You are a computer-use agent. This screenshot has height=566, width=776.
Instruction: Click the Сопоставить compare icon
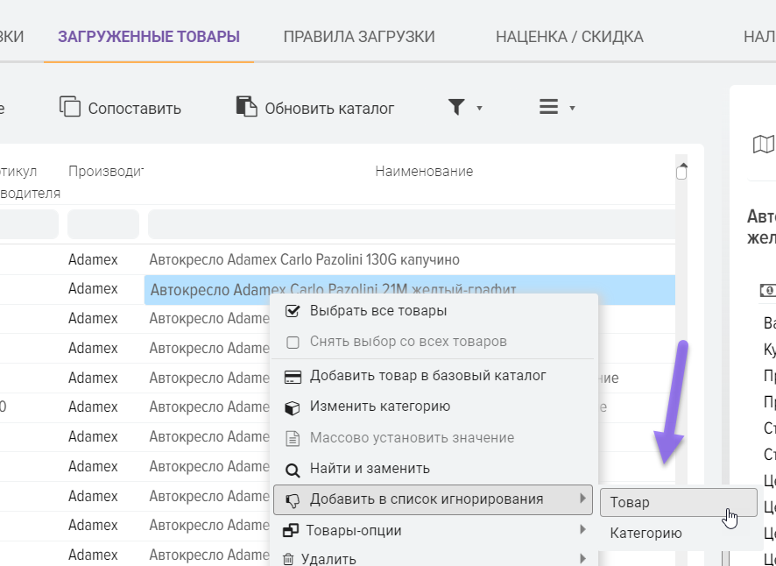pos(69,107)
